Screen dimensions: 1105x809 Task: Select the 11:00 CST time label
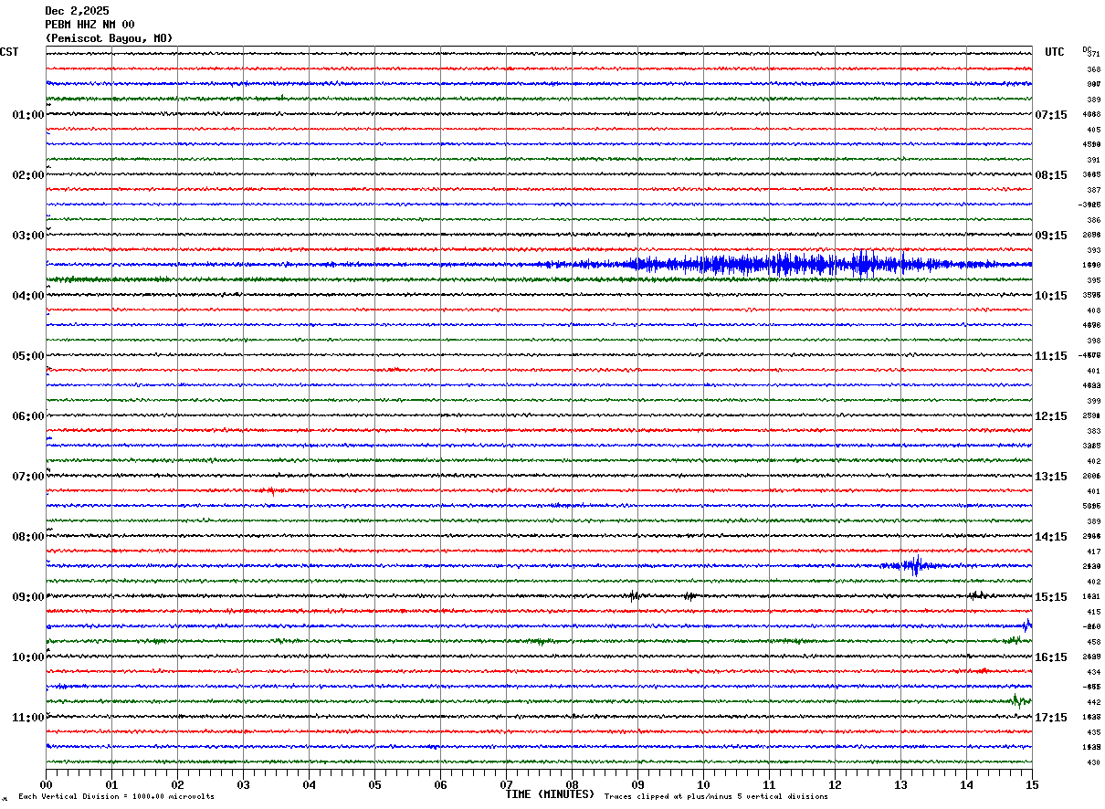[x=27, y=718]
